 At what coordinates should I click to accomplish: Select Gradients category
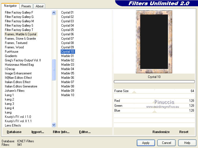pos(11,56)
